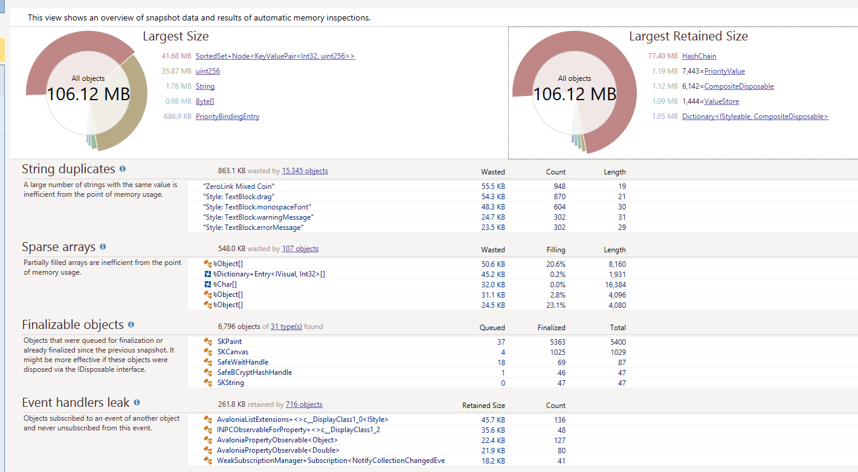Click the Char[] name text
Viewport: 858px width, 472px height.
tap(225, 284)
